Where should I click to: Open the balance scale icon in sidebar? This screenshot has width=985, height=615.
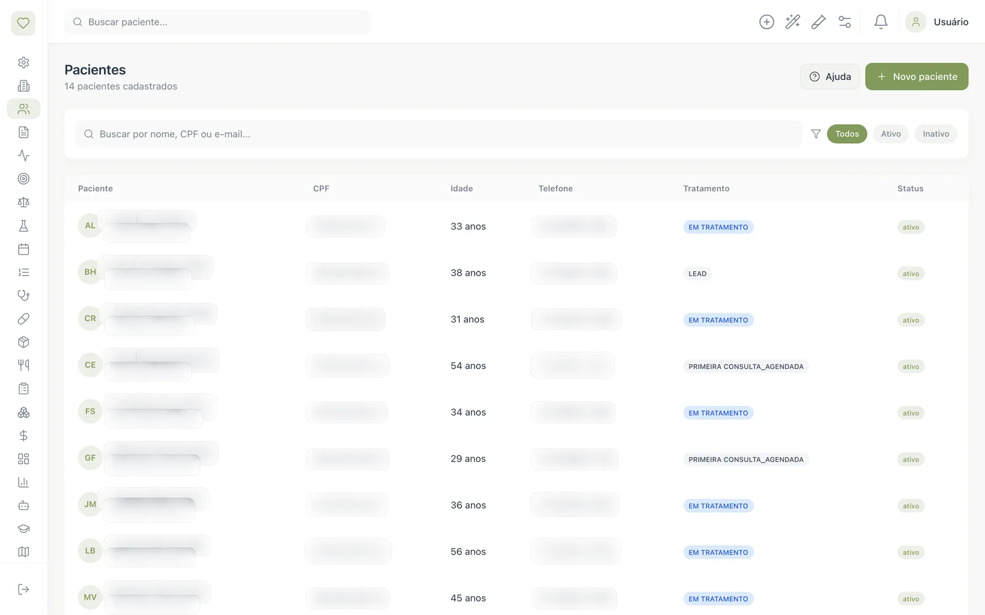point(23,202)
